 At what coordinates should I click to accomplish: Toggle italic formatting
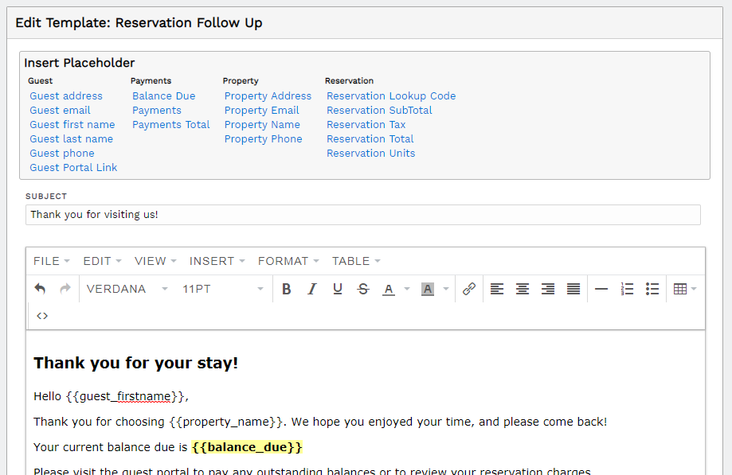[x=311, y=289]
